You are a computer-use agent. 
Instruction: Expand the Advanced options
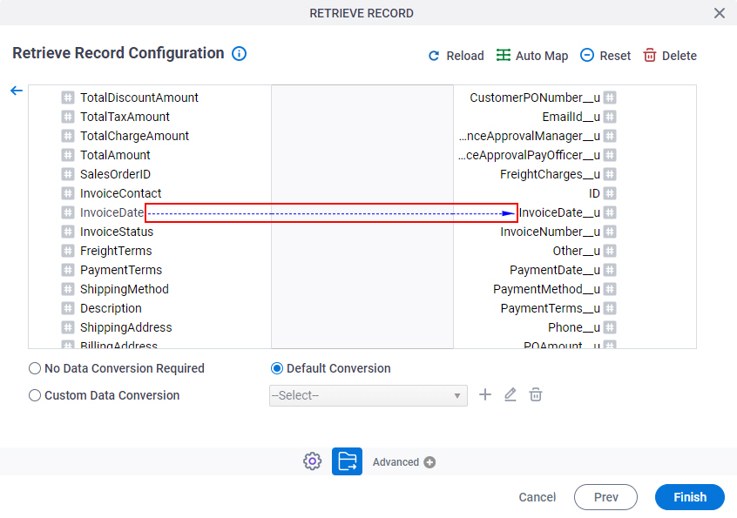coord(403,462)
